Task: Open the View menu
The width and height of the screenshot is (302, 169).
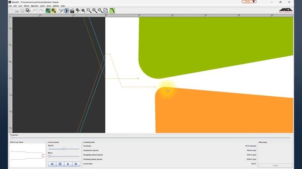Action: pyautogui.click(x=49, y=6)
